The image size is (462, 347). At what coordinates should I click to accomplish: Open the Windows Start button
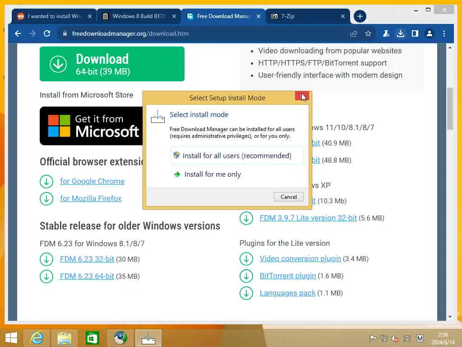click(x=11, y=338)
